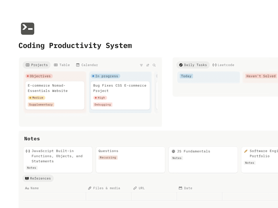The width and height of the screenshot is (278, 208).
Task: Switch to the Calendar view tab
Action: [87, 65]
